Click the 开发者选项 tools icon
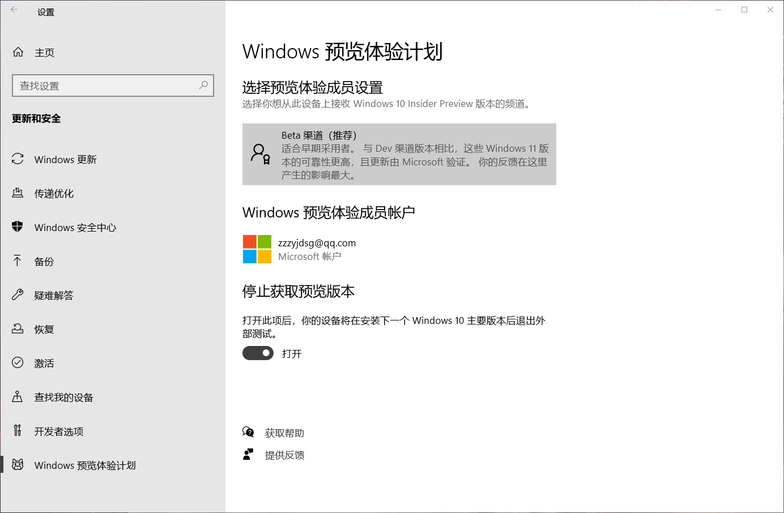The image size is (784, 513). [18, 430]
